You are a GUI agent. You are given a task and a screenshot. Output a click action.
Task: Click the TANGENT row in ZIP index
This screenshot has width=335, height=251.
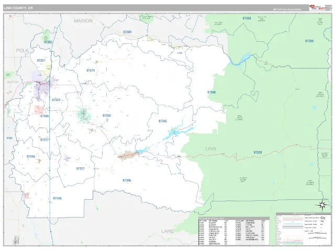[250, 237]
